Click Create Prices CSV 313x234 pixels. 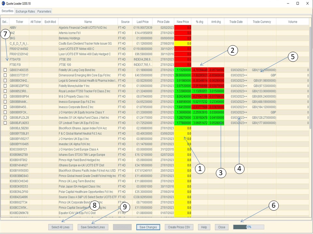[x=179, y=227]
